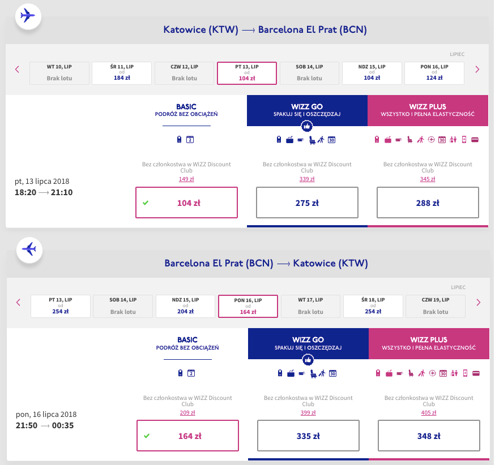Click return date WT 17, LIP with Brak lotu
Image resolution: width=495 pixels, height=465 pixels.
pos(310,306)
